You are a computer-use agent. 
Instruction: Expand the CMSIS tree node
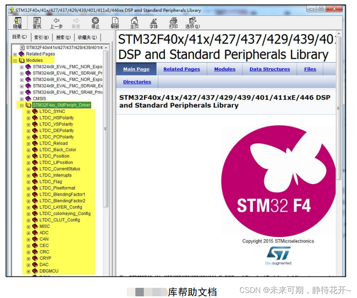click(x=22, y=99)
